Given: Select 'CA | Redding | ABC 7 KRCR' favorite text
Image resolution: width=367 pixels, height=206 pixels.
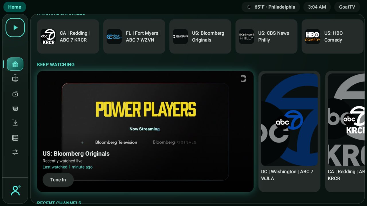Looking at the screenshot, I should pyautogui.click(x=75, y=37).
